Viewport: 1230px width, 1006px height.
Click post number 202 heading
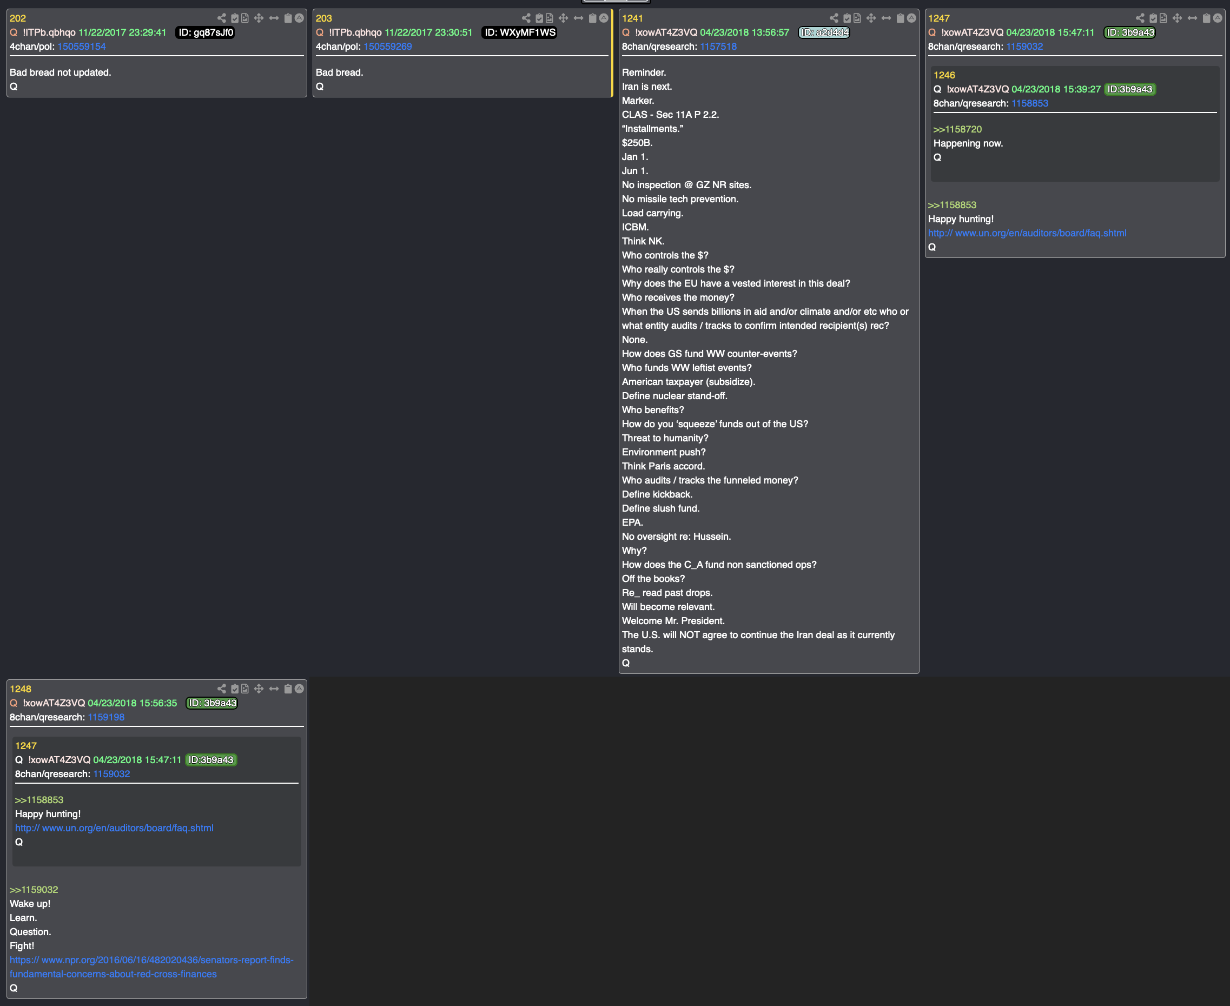[18, 18]
